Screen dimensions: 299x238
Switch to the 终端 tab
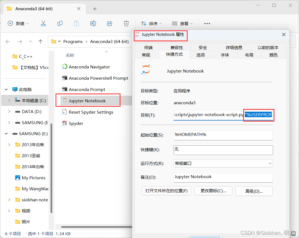(x=149, y=47)
